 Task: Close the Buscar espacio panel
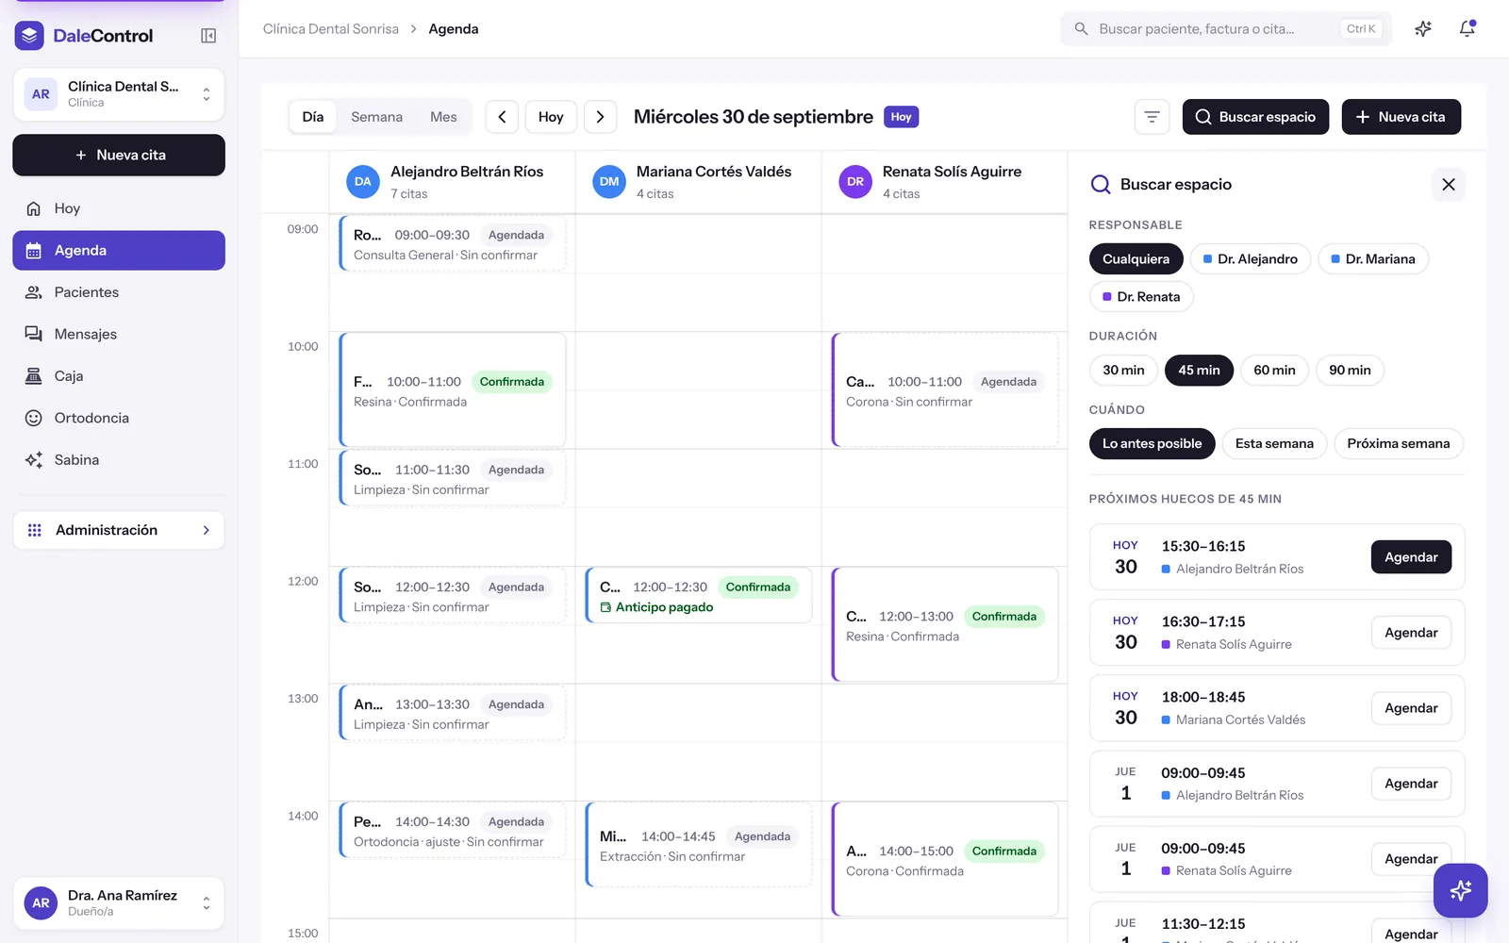click(x=1449, y=185)
